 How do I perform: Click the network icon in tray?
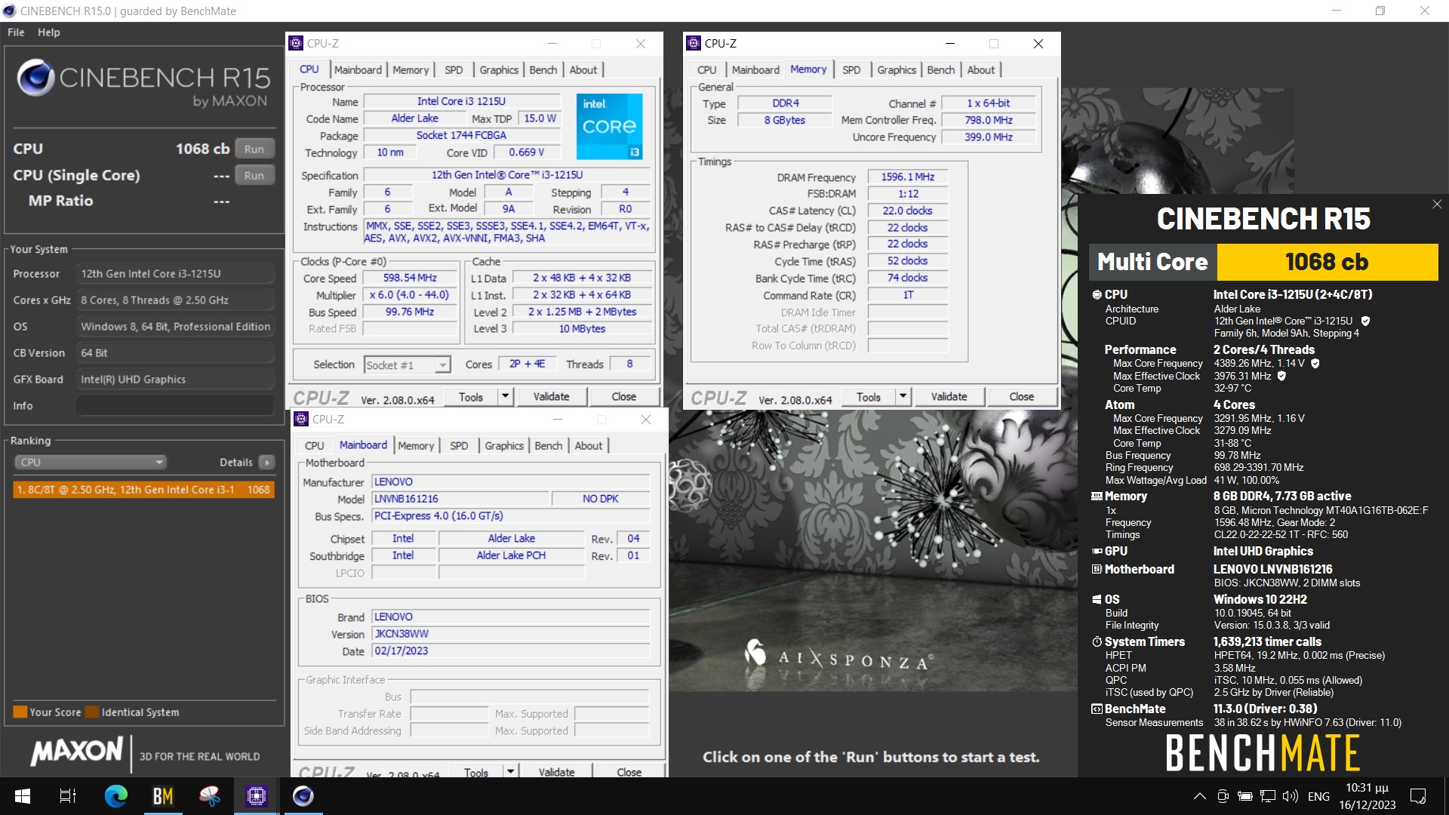click(x=1268, y=796)
